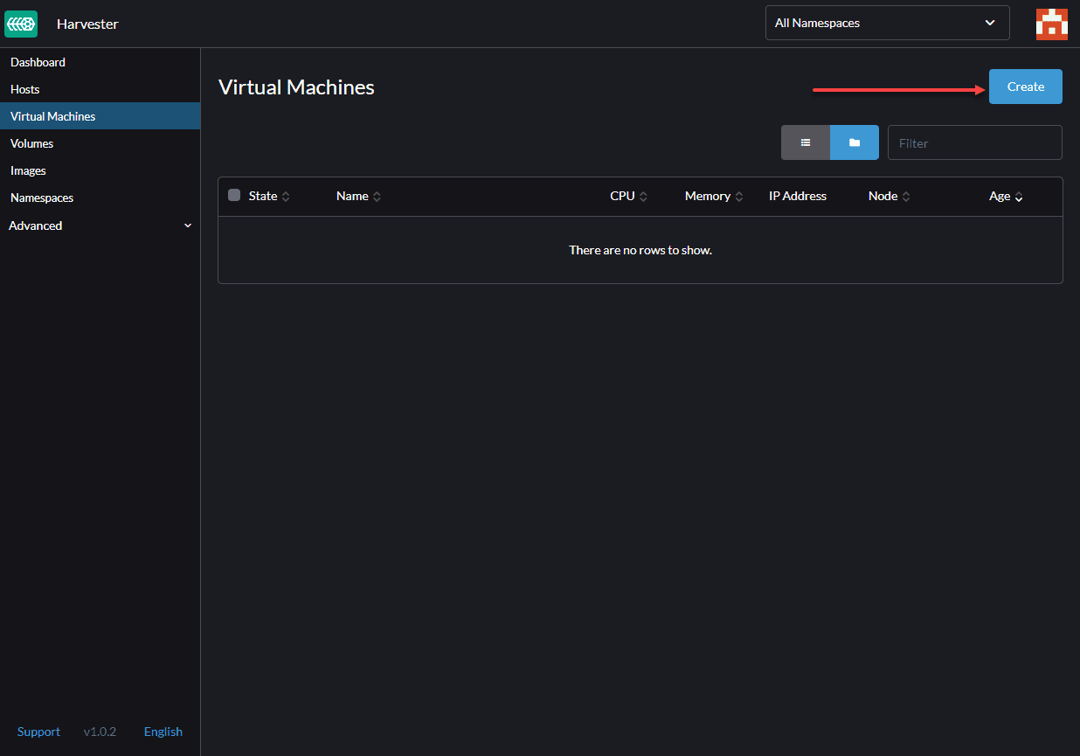Open Namespaces in the sidebar
Viewport: 1080px width, 756px height.
coord(100,198)
